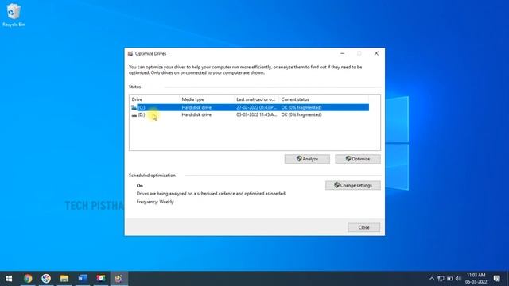
Task: Launch Google Chrome from the taskbar
Action: (x=28, y=279)
